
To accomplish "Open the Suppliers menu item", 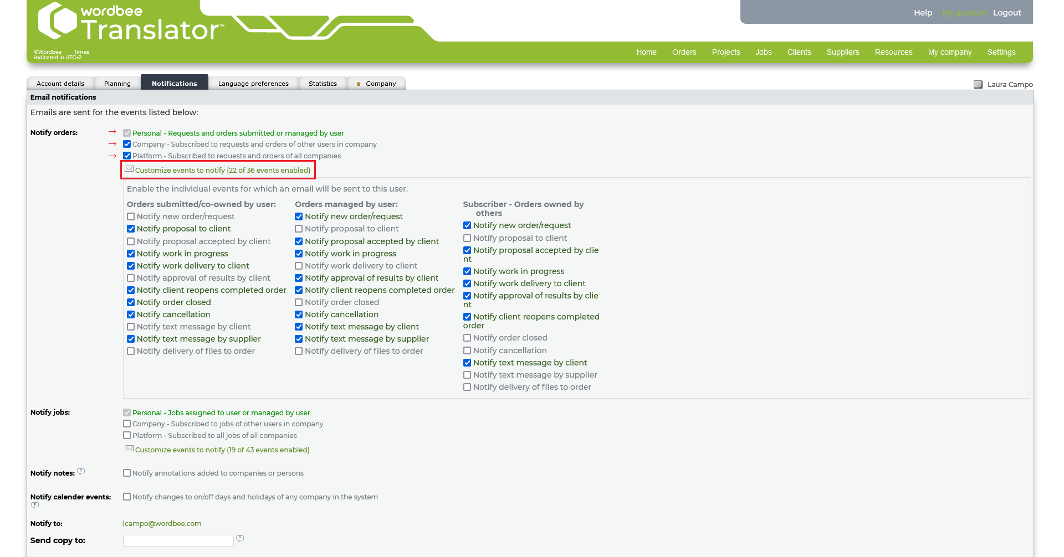I will point(842,52).
